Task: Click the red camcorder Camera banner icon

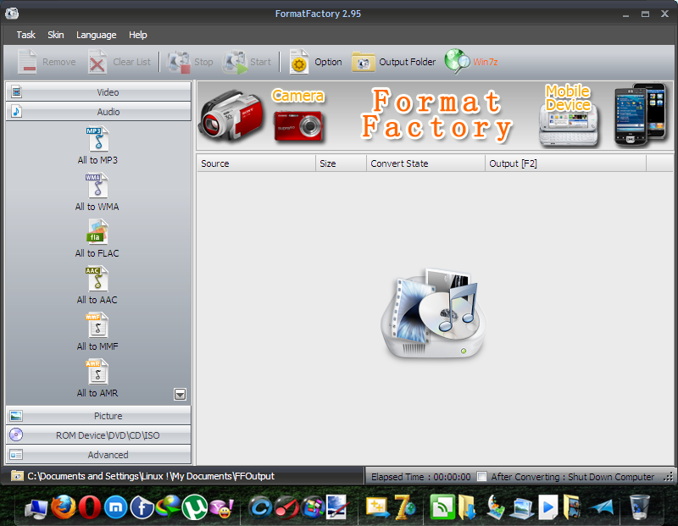Action: pos(231,114)
